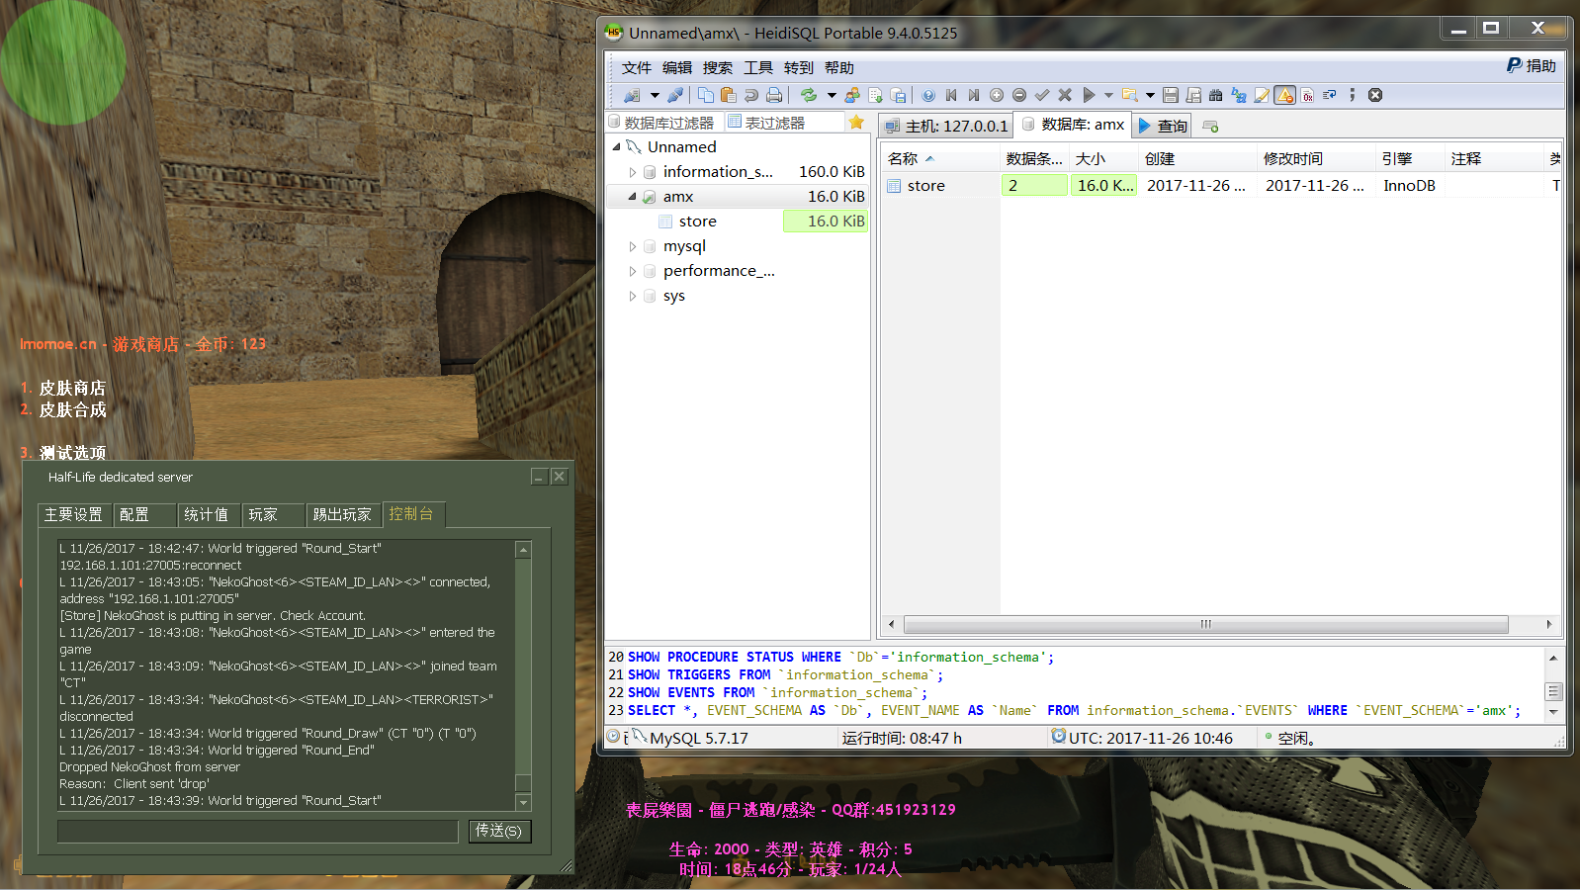Open the 编辑 menu

677,67
